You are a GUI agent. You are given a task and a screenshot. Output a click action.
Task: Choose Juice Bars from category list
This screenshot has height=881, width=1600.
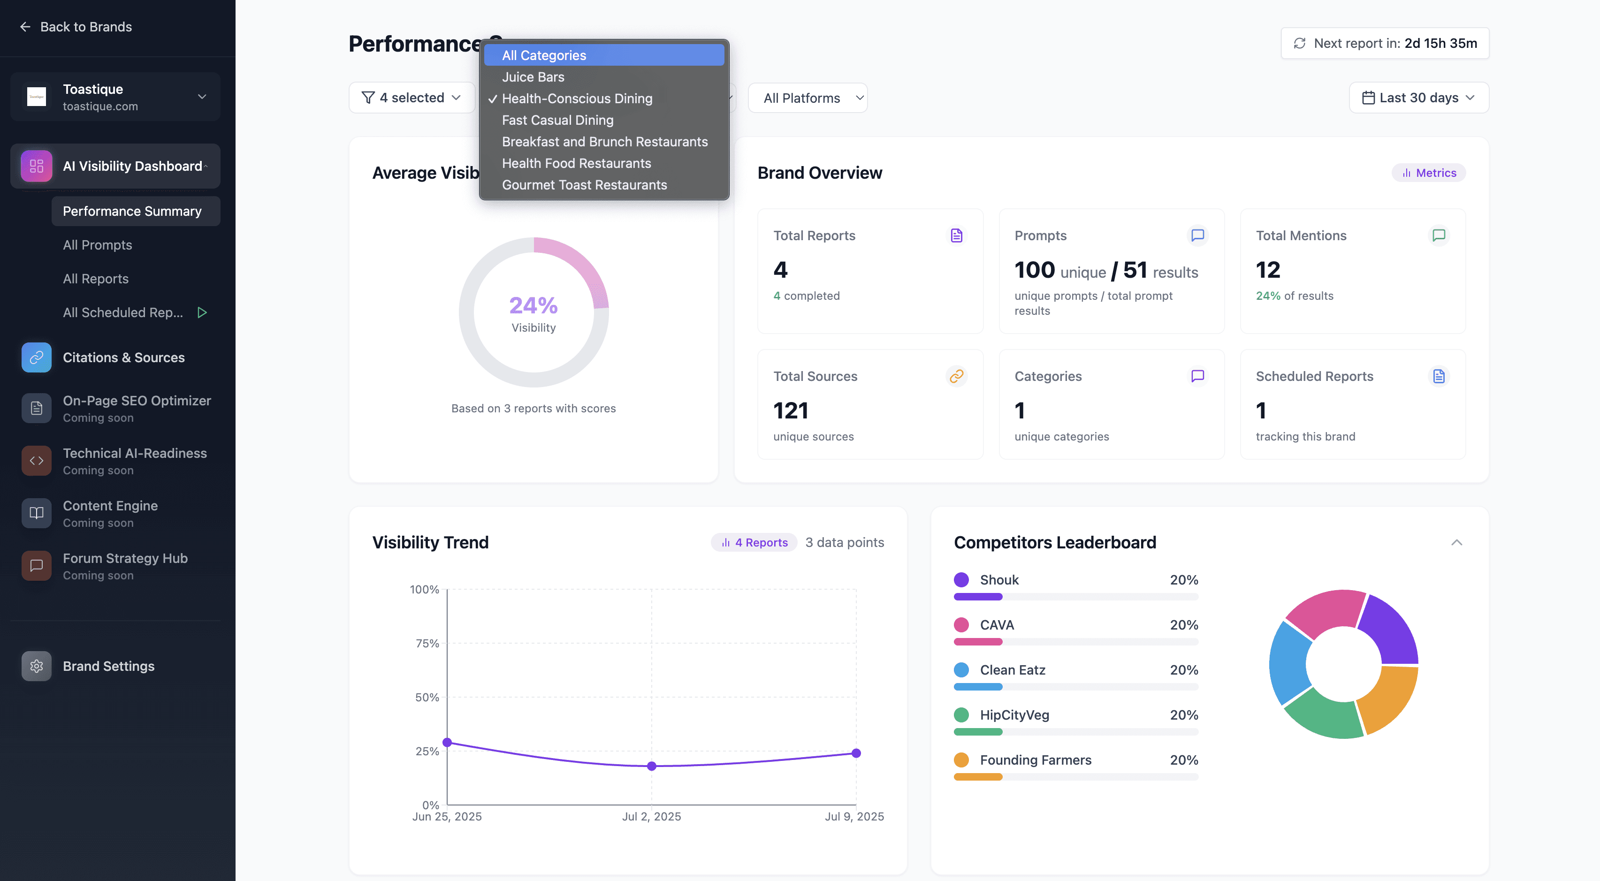pos(533,77)
